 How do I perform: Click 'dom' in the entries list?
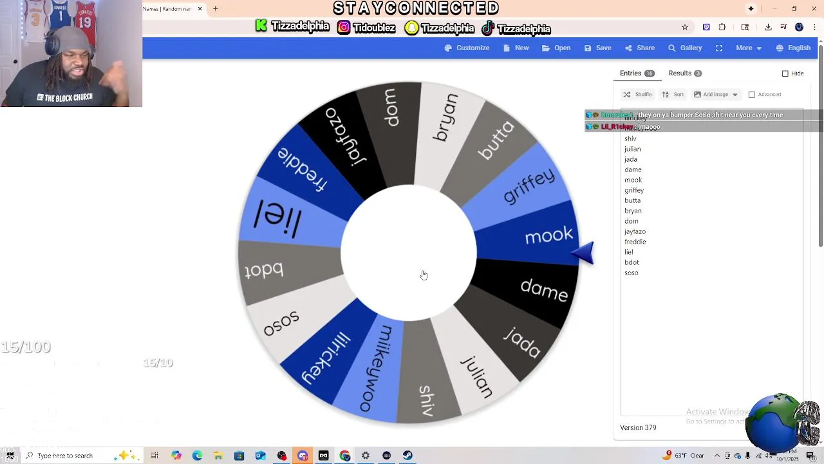[x=631, y=221]
